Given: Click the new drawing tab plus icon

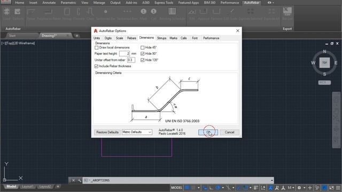Looking at the screenshot, I should (x=77, y=36).
